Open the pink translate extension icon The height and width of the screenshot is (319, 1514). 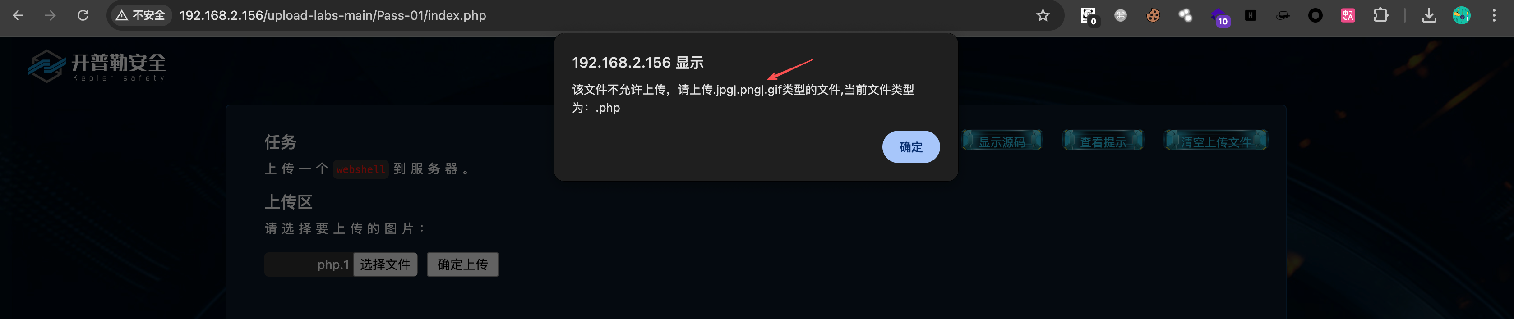tap(1348, 15)
